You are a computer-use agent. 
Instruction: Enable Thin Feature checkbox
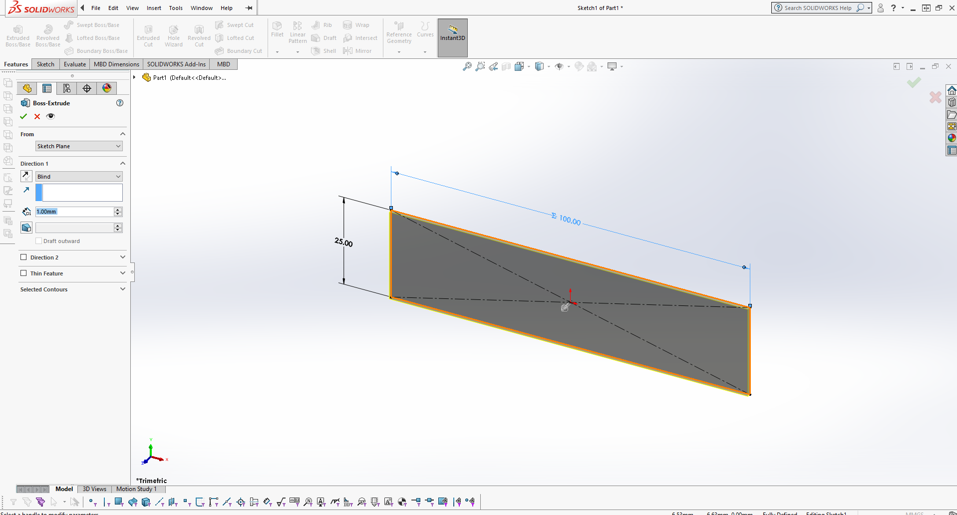(x=23, y=273)
